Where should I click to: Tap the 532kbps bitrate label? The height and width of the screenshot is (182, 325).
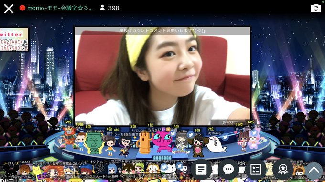pos(230,122)
